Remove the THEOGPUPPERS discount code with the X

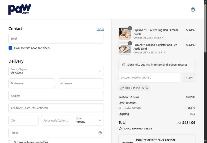(x=147, y=88)
